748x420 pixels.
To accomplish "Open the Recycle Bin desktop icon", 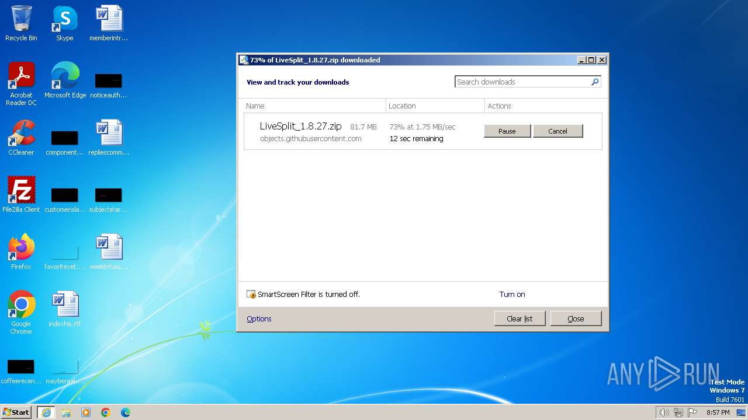I will tap(21, 23).
